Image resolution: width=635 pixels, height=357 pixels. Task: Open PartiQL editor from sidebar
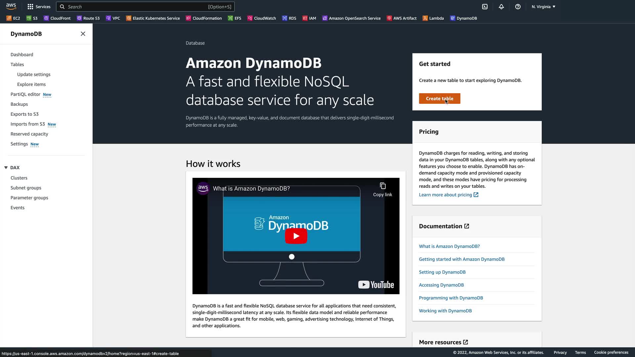tap(25, 94)
